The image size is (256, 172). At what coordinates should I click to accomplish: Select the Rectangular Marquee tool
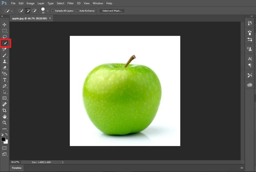(4, 31)
